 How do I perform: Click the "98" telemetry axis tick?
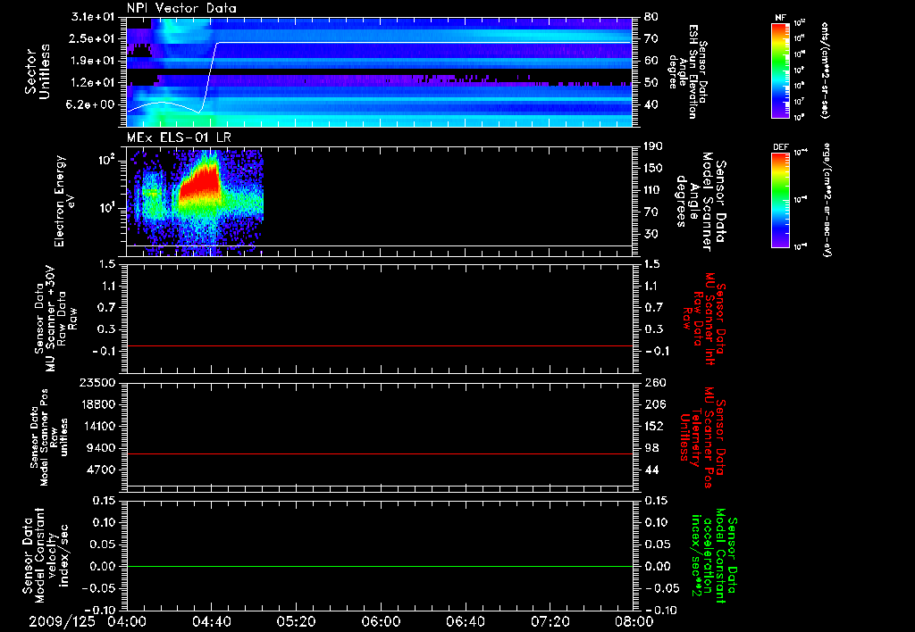651,448
